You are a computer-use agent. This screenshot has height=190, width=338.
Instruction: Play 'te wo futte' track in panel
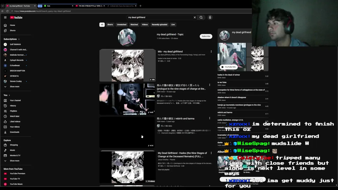click(x=243, y=84)
